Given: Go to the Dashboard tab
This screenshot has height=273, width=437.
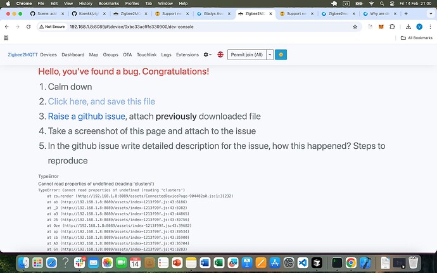Looking at the screenshot, I should (73, 55).
